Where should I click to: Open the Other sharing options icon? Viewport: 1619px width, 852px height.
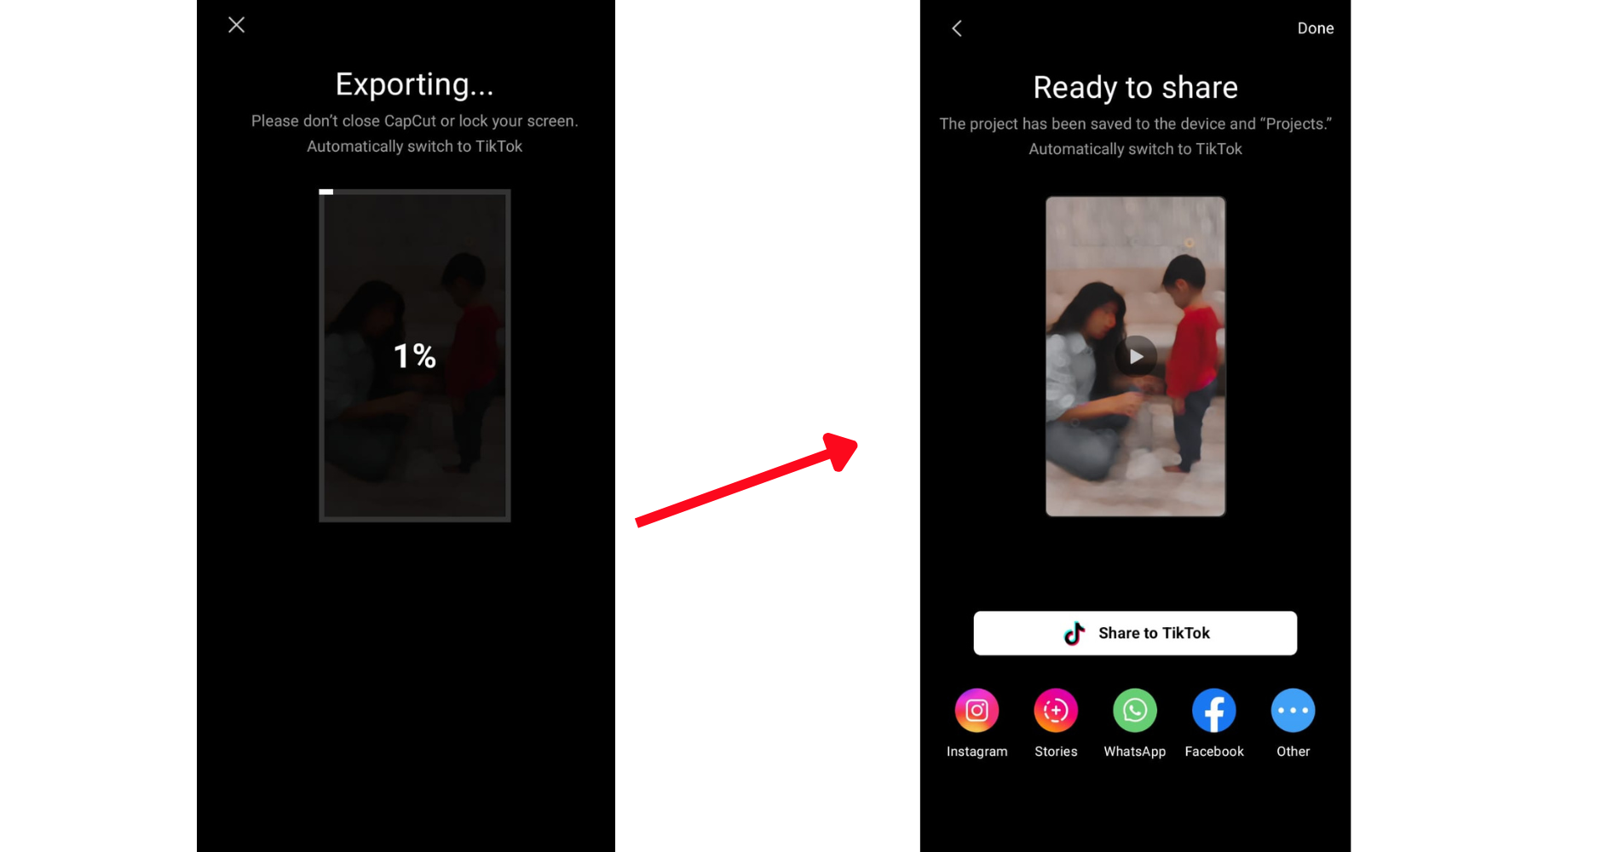coord(1293,710)
